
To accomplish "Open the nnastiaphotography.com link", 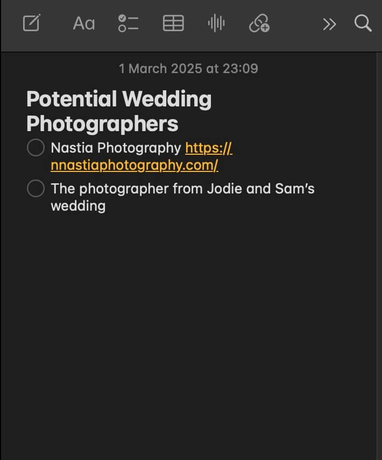I will (x=135, y=165).
